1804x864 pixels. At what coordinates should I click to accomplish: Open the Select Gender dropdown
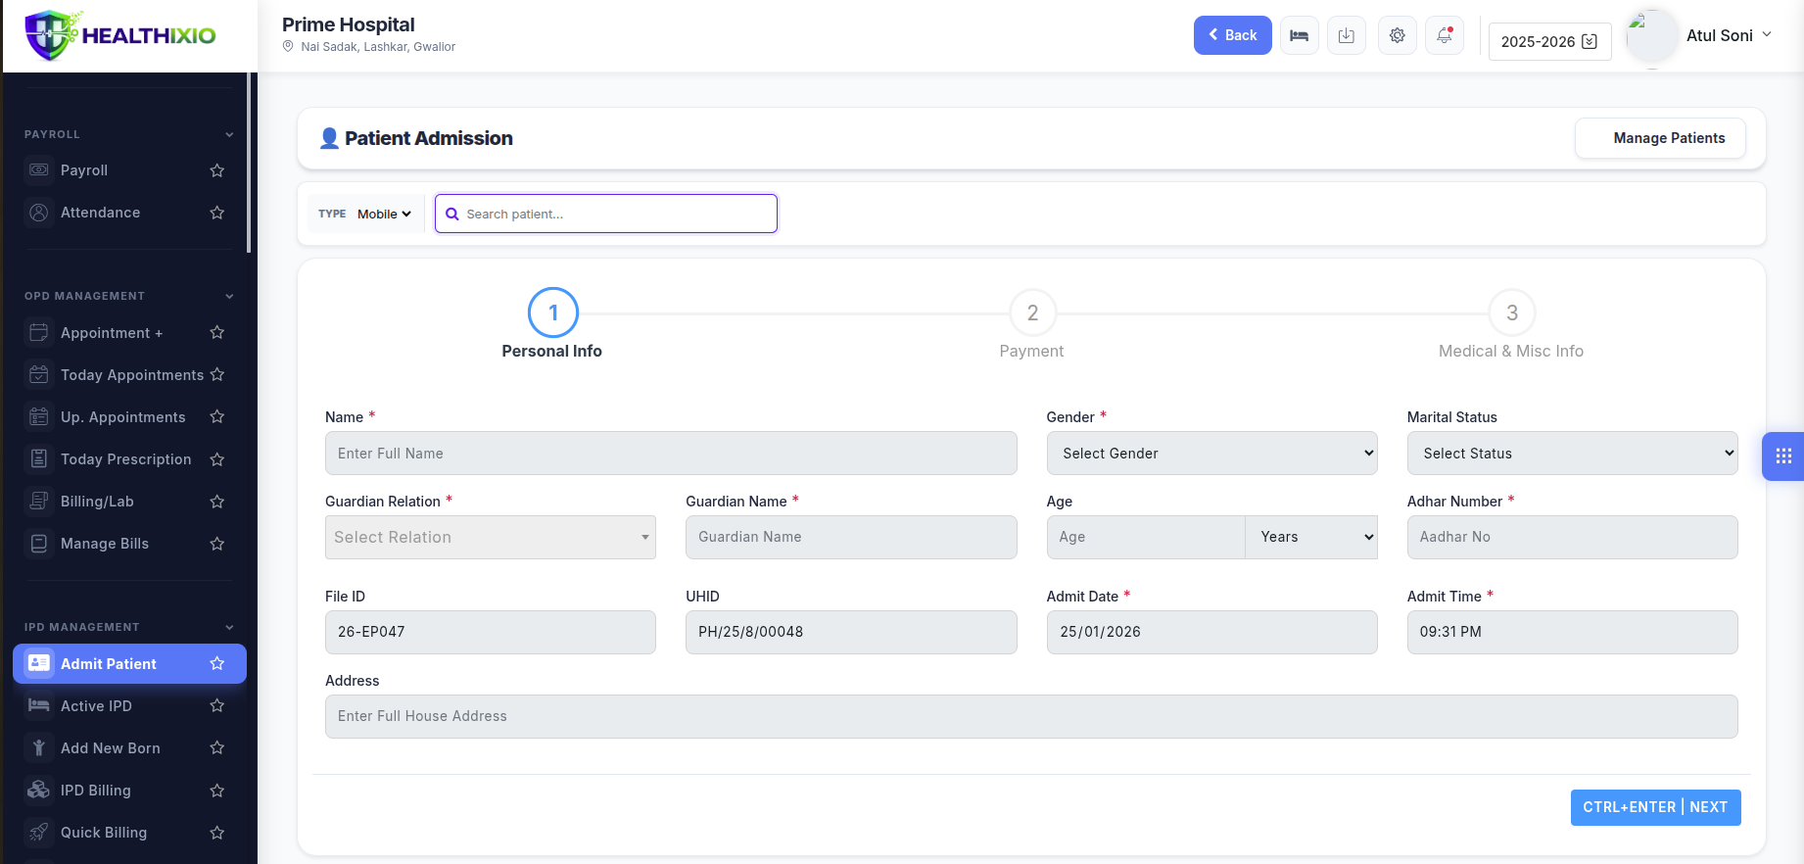(x=1211, y=454)
